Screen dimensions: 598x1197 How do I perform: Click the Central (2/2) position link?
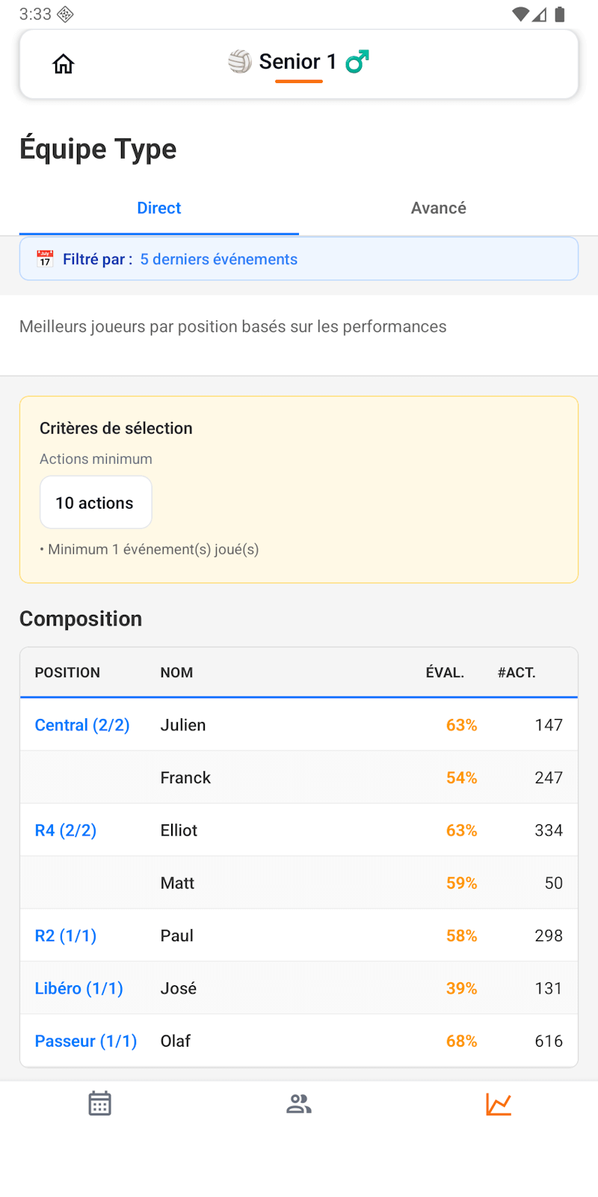tap(81, 724)
